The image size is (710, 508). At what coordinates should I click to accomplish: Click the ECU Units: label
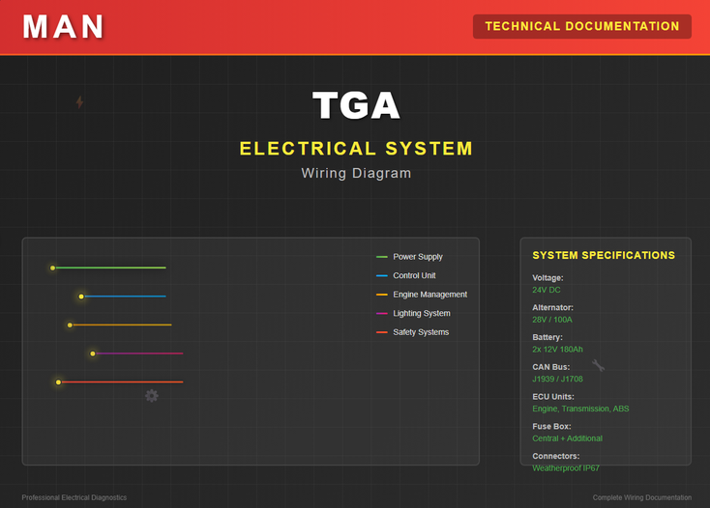[553, 397]
